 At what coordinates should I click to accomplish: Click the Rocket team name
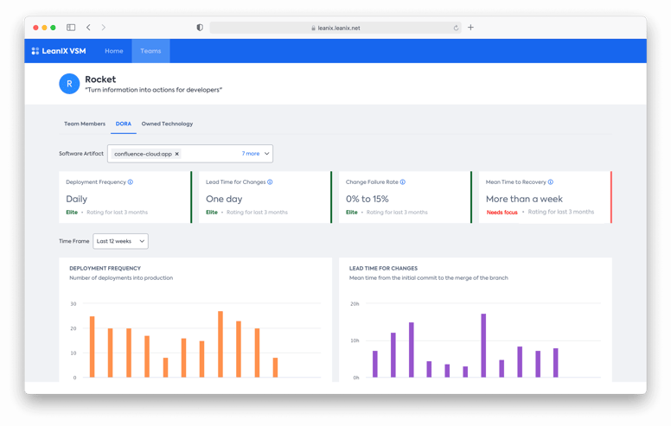(100, 79)
